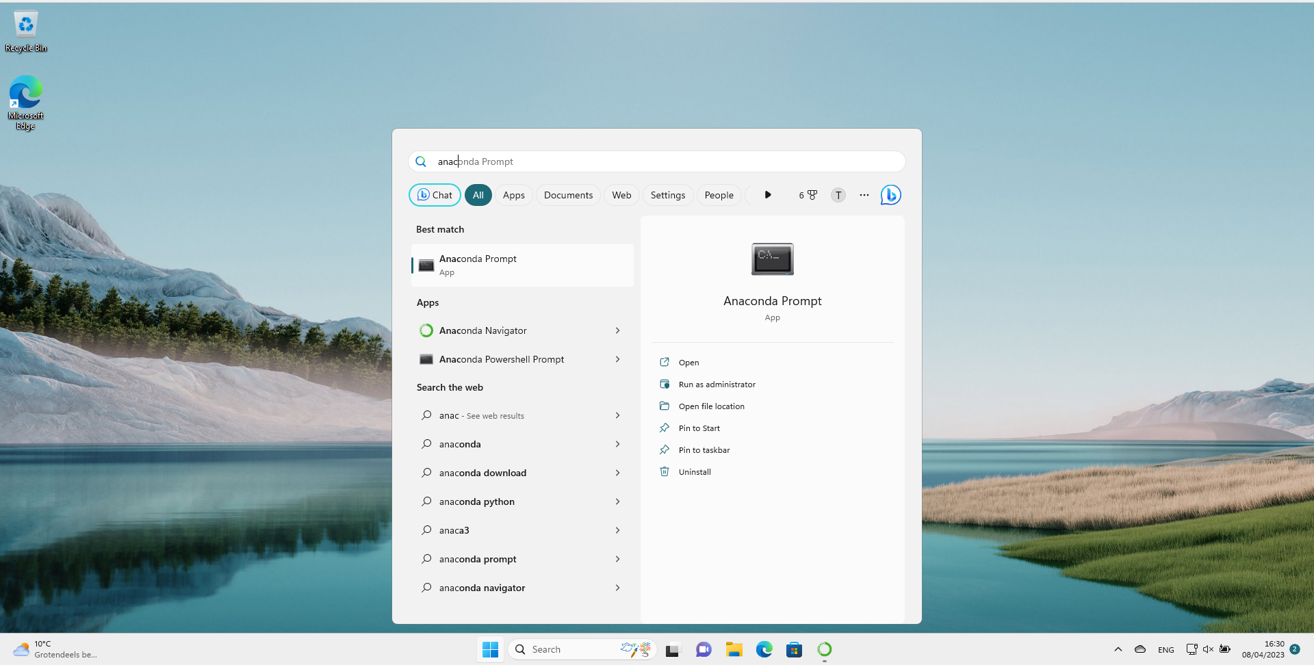This screenshot has width=1314, height=665.
Task: Click the muted volume tray icon
Action: pos(1208,649)
